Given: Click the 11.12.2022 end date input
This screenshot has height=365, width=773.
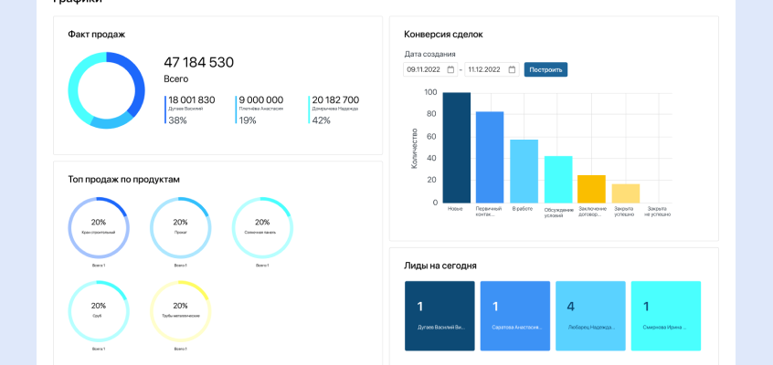Looking at the screenshot, I should point(486,69).
